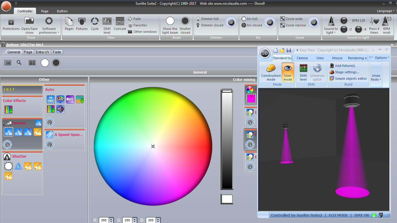Image resolution: width=397 pixels, height=223 pixels.
Task: Click the INIT button in Other panel
Action: click(x=22, y=89)
